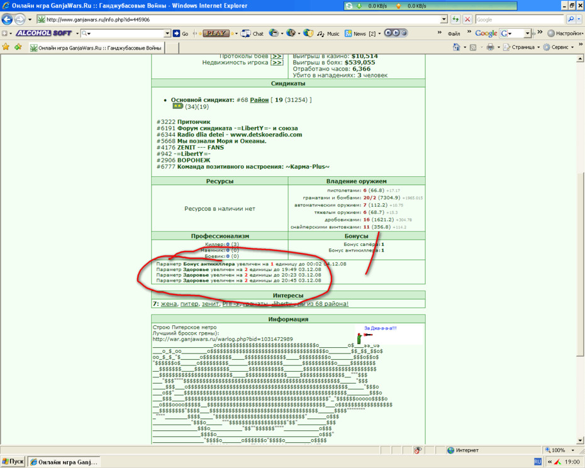
Task: Click the Google search input box
Action: pyautogui.click(x=520, y=19)
